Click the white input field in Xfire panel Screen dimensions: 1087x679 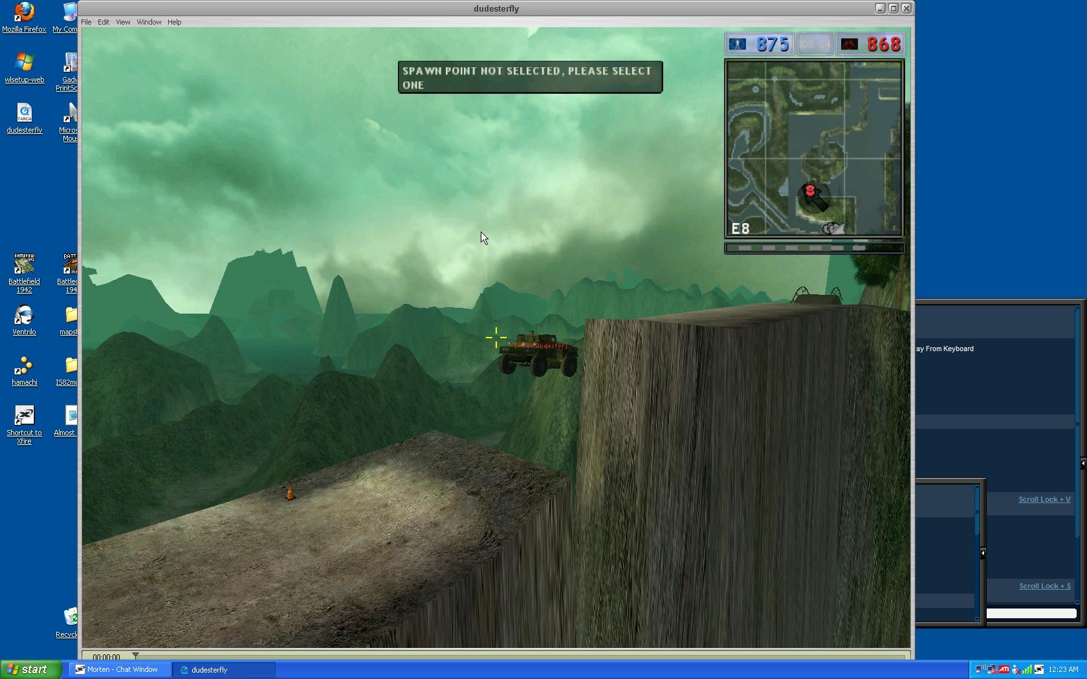click(x=1031, y=613)
